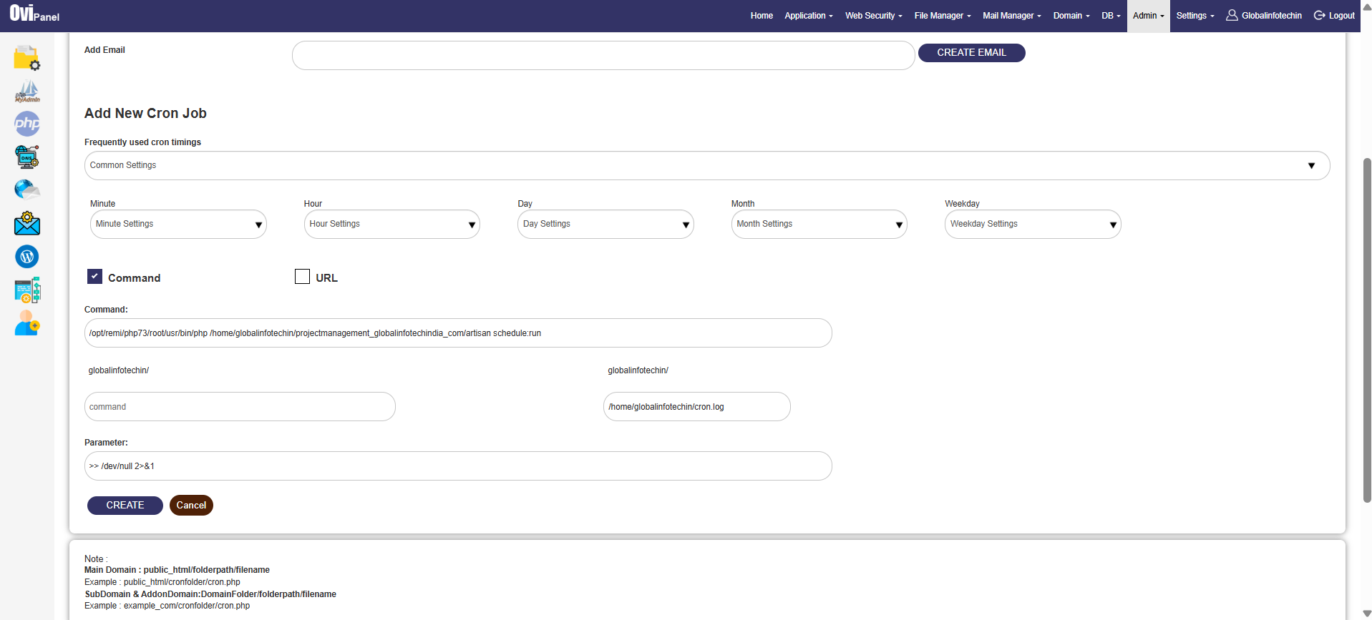Open the File Manager folder icon
Viewport: 1372px width, 620px height.
pyautogui.click(x=26, y=58)
